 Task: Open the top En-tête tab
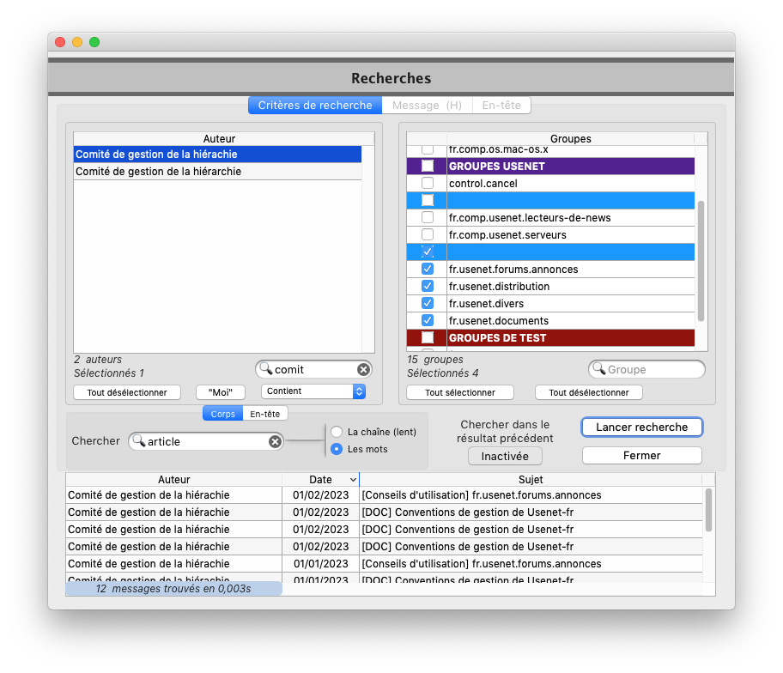501,106
